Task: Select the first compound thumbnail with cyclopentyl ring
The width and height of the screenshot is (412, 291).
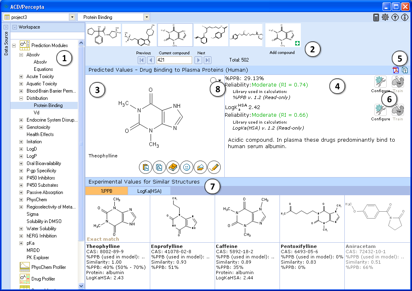Action: (104, 35)
